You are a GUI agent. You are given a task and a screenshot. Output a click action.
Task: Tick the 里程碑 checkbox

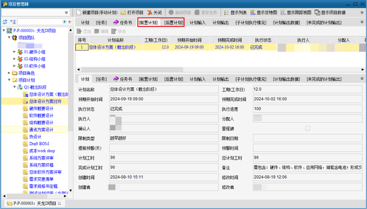click(308, 128)
